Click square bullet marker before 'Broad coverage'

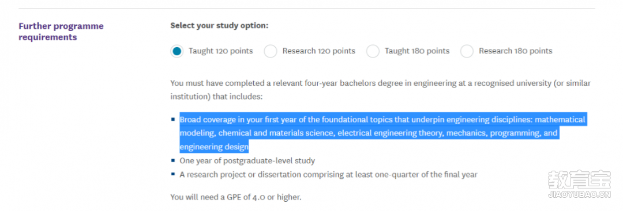click(173, 119)
